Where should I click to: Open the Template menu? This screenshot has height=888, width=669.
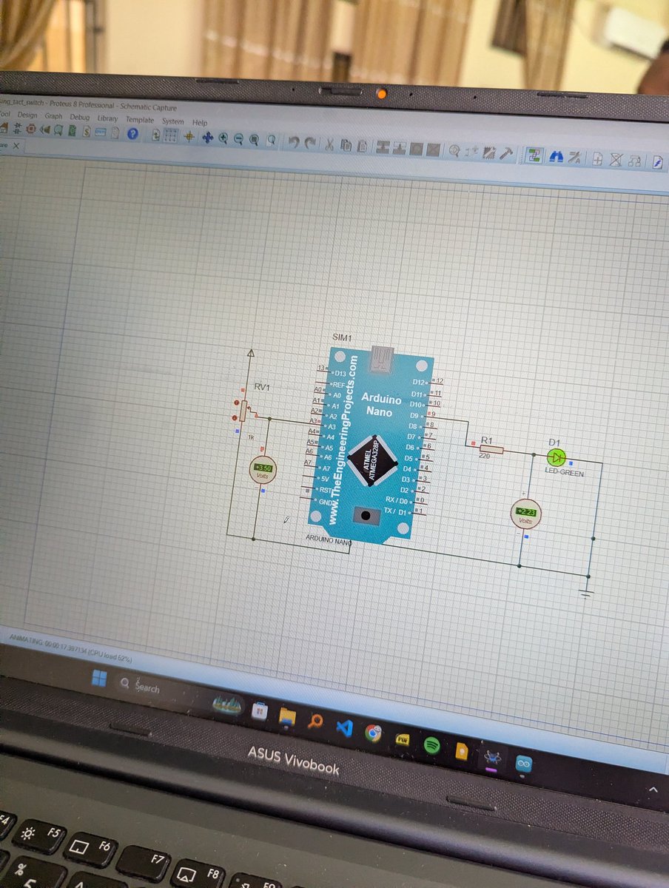coord(140,120)
